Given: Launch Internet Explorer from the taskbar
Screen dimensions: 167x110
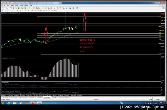Looking at the screenshot, I should 9,103.
